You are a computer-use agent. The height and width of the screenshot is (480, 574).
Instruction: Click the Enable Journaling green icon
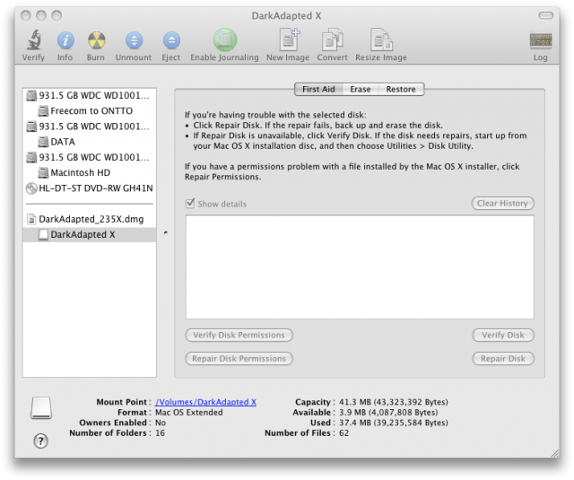pos(225,39)
